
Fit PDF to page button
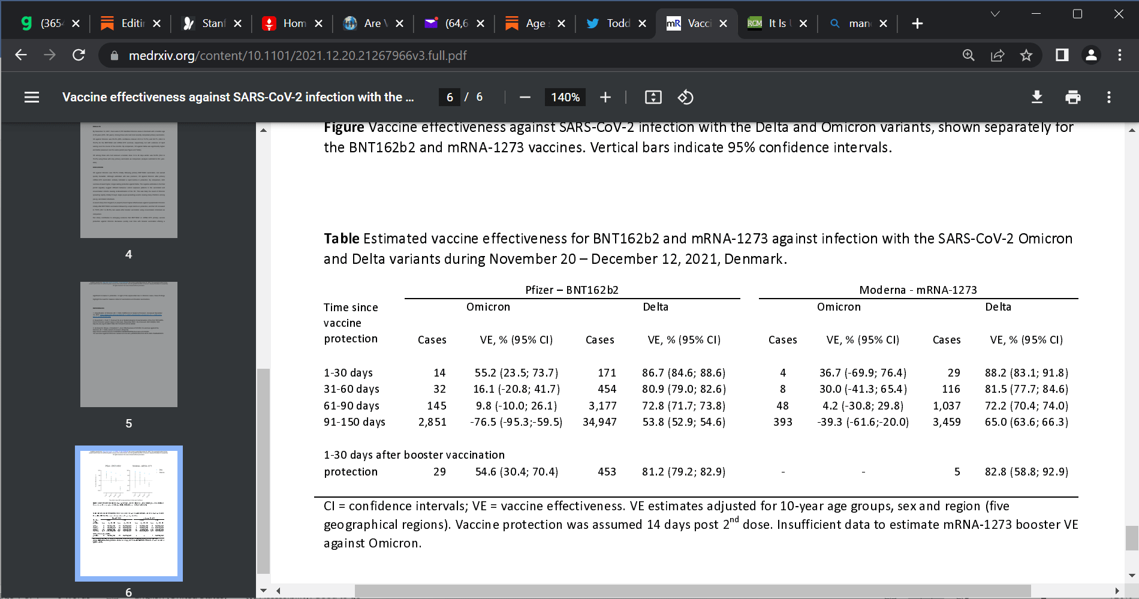(x=653, y=97)
